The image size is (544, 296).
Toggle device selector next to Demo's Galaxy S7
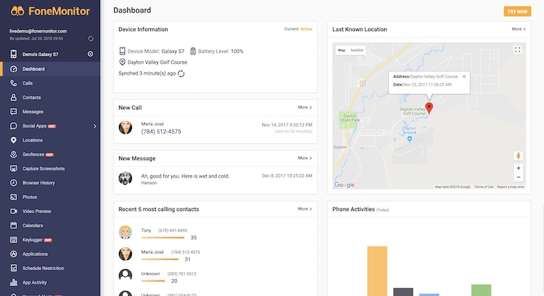90,54
